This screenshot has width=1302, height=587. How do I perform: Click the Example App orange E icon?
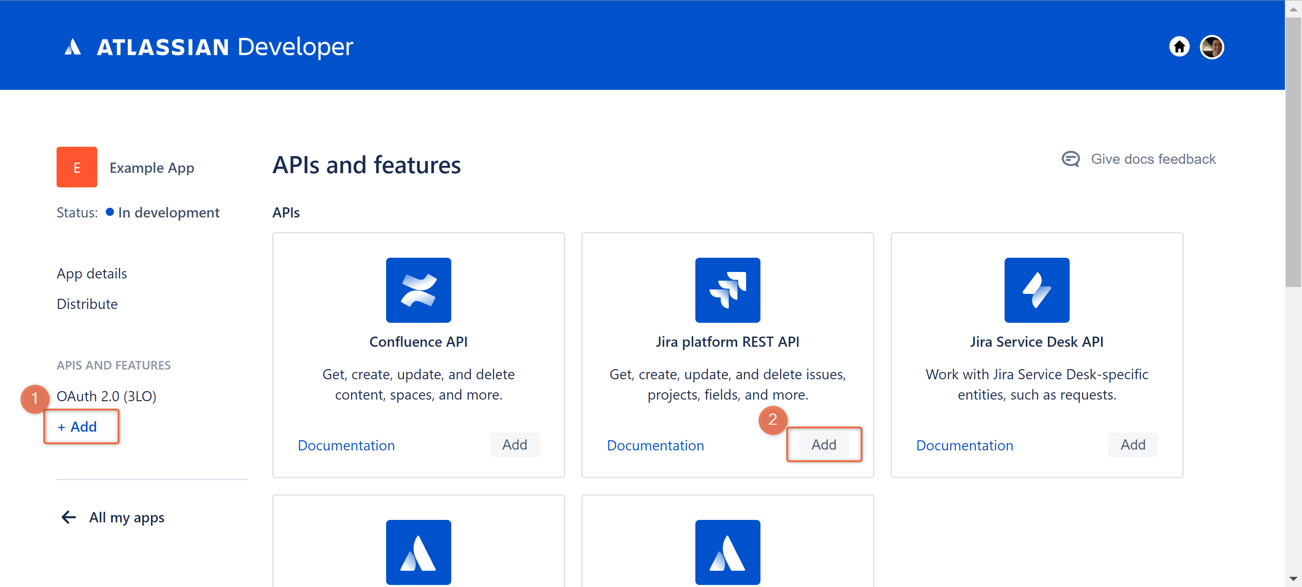pos(77,167)
